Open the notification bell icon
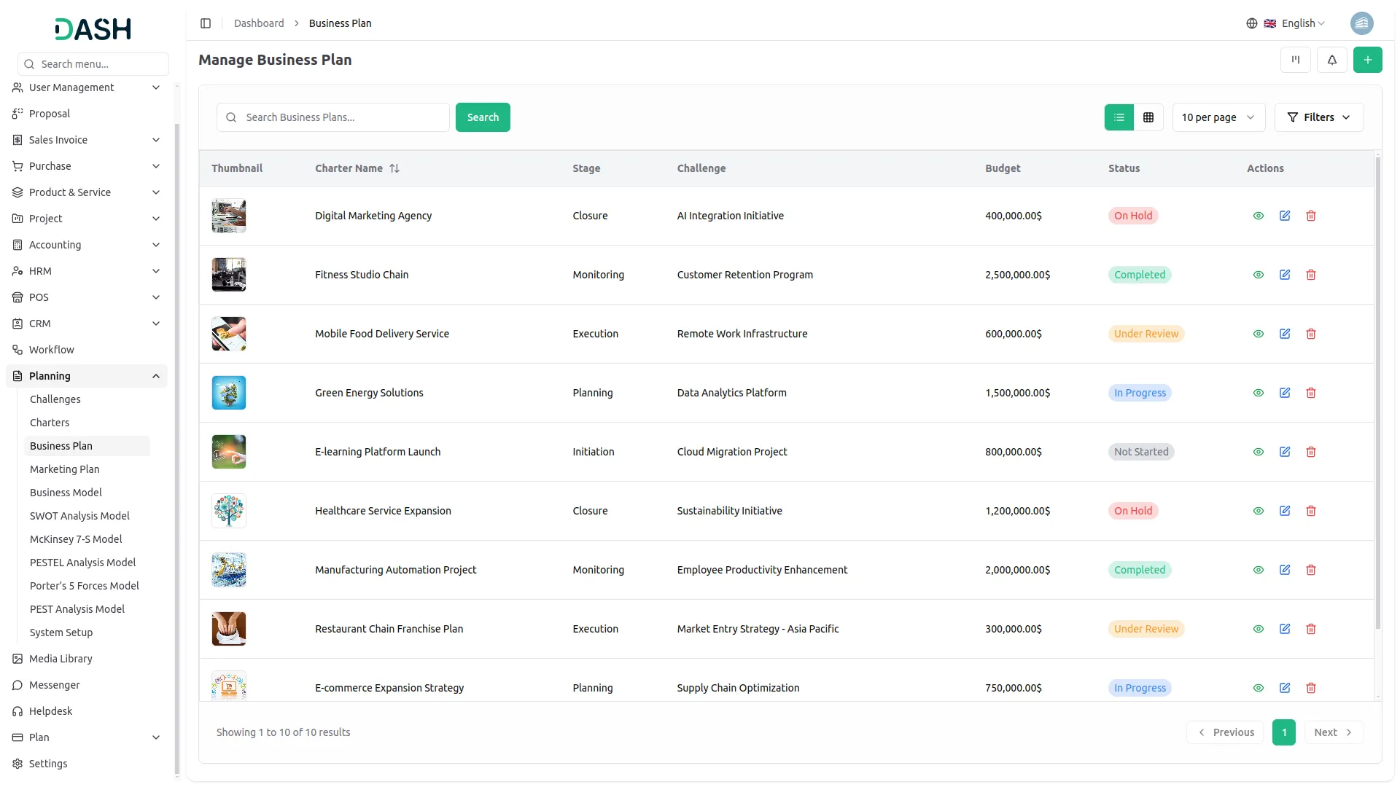 (1331, 60)
